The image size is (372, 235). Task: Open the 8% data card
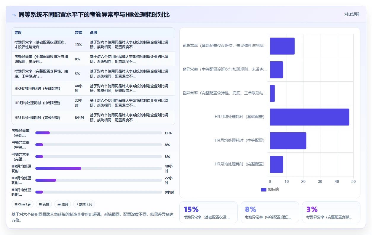pyautogui.click(x=270, y=212)
